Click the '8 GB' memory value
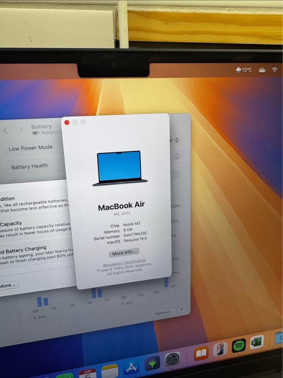 pos(128,230)
